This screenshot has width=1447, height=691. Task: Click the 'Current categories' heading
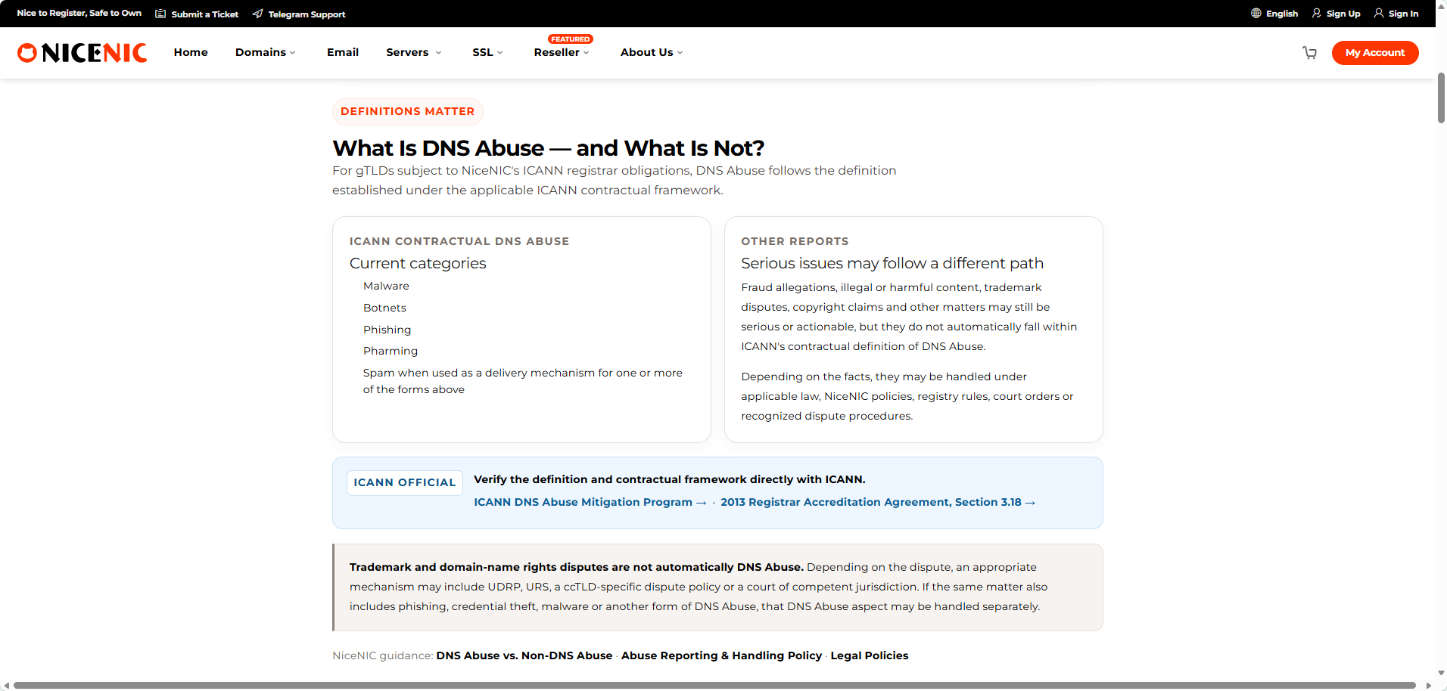tap(418, 263)
